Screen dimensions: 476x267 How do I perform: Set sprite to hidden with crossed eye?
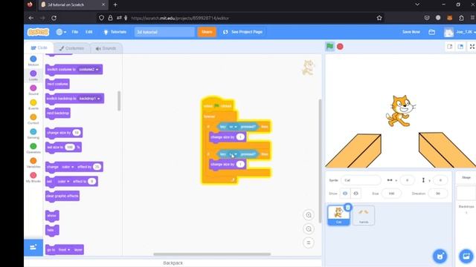pyautogui.click(x=356, y=193)
